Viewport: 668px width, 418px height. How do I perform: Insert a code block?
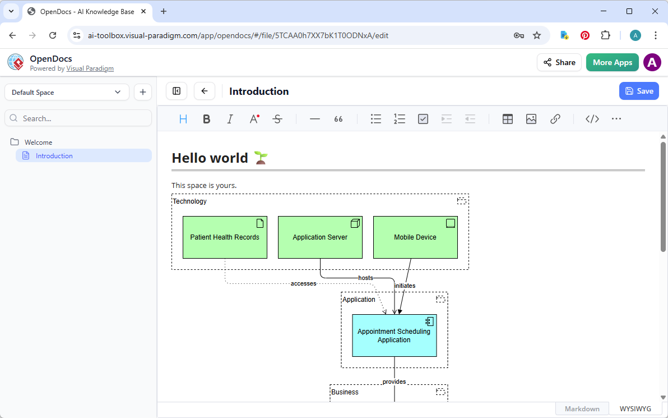click(x=592, y=118)
